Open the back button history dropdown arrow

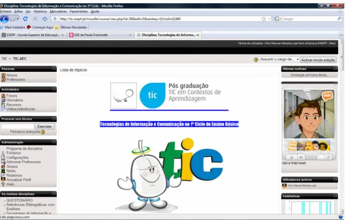click(17, 19)
